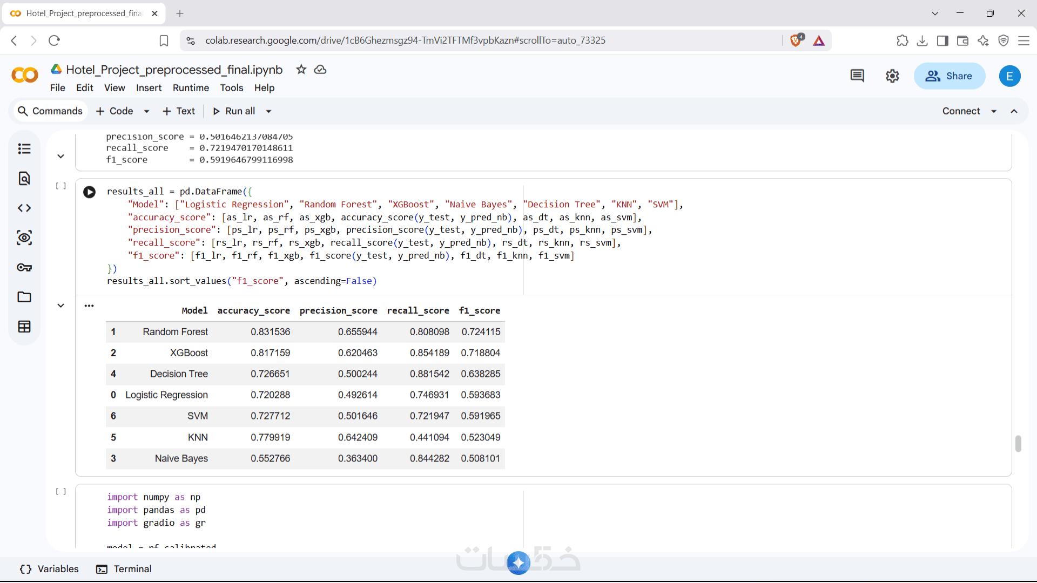Click the Share button
The image size is (1037, 583).
click(950, 76)
